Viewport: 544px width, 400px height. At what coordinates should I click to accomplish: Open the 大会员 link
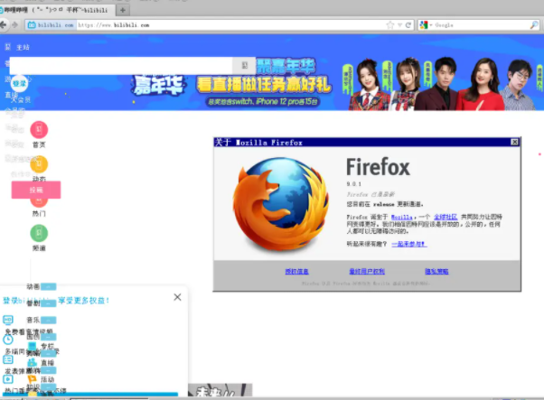pyautogui.click(x=21, y=100)
